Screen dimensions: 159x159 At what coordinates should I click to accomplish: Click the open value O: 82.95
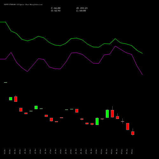pyautogui.click(x=56, y=11)
